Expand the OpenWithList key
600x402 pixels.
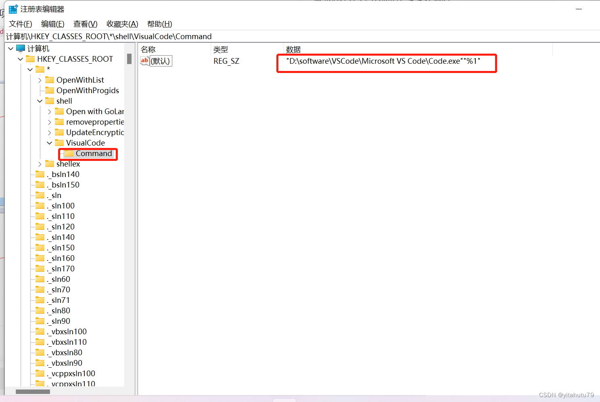(x=40, y=80)
